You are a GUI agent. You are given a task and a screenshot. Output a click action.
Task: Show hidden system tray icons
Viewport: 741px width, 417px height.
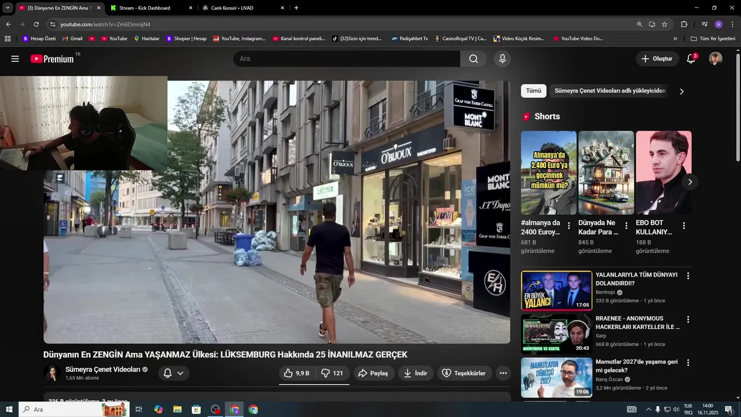point(648,409)
